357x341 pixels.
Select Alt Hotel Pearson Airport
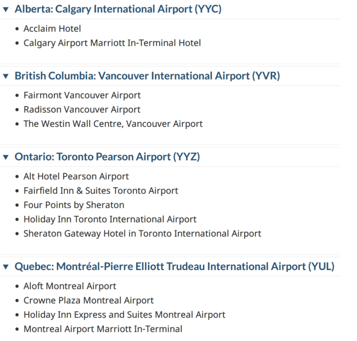pos(76,176)
